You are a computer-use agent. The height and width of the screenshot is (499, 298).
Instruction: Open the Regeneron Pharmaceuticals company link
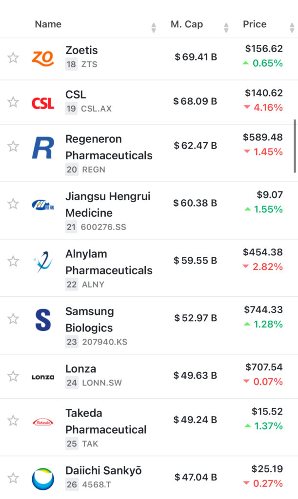pos(109,147)
